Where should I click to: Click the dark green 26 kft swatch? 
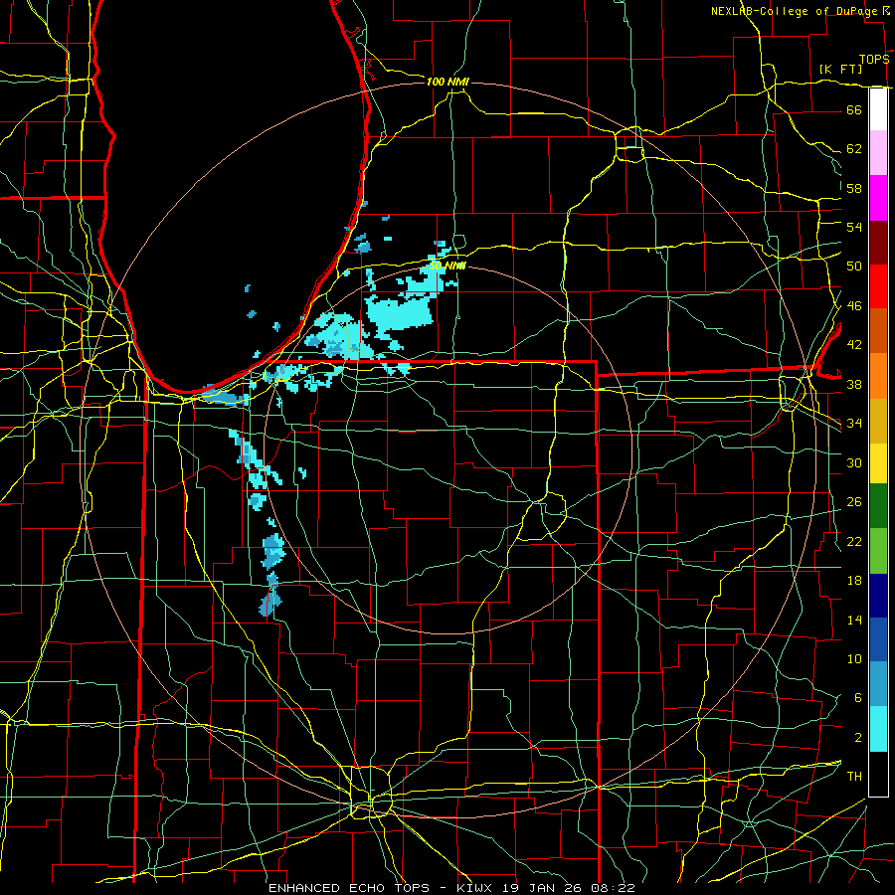click(878, 506)
